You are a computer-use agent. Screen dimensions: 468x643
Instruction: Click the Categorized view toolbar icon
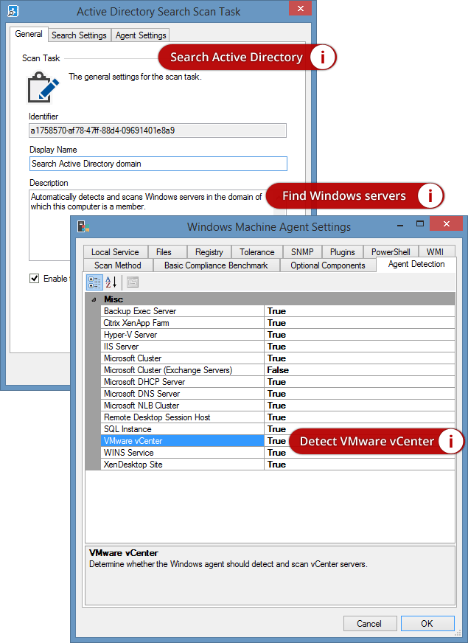(x=94, y=282)
